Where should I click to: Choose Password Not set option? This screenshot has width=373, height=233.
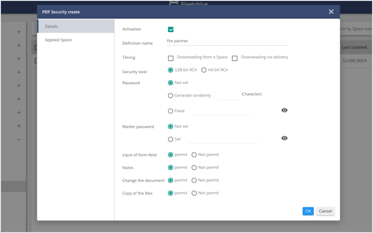click(x=170, y=83)
